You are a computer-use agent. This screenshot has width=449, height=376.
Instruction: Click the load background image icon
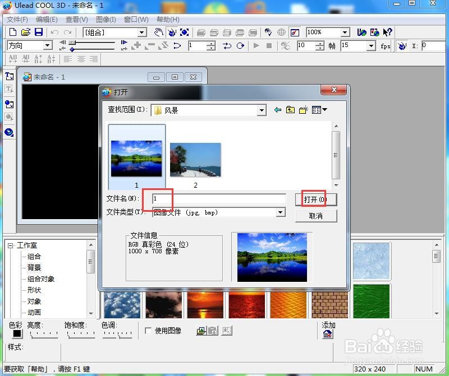click(201, 331)
